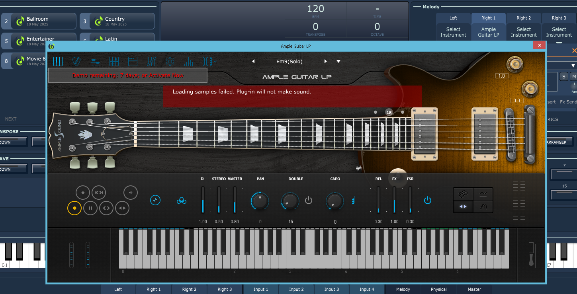Open the mixer faders FX panel icon

click(151, 61)
